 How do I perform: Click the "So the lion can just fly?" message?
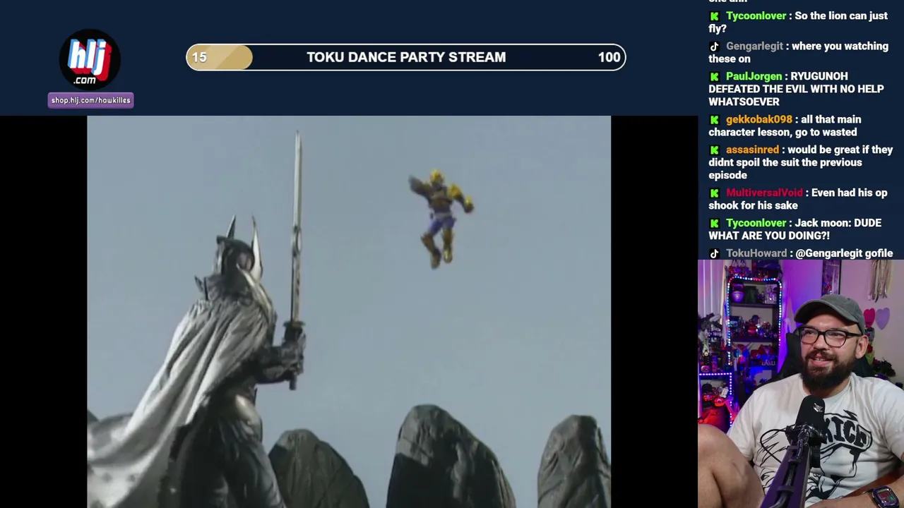click(x=798, y=23)
